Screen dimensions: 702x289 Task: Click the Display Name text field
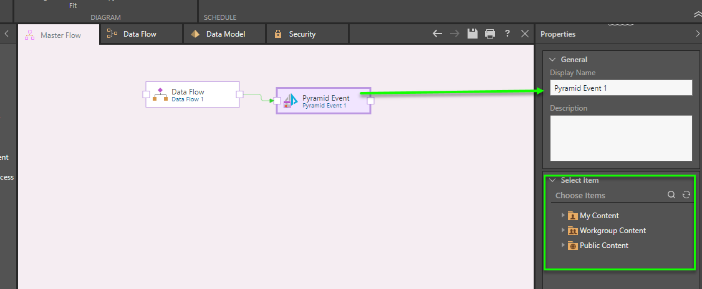620,88
